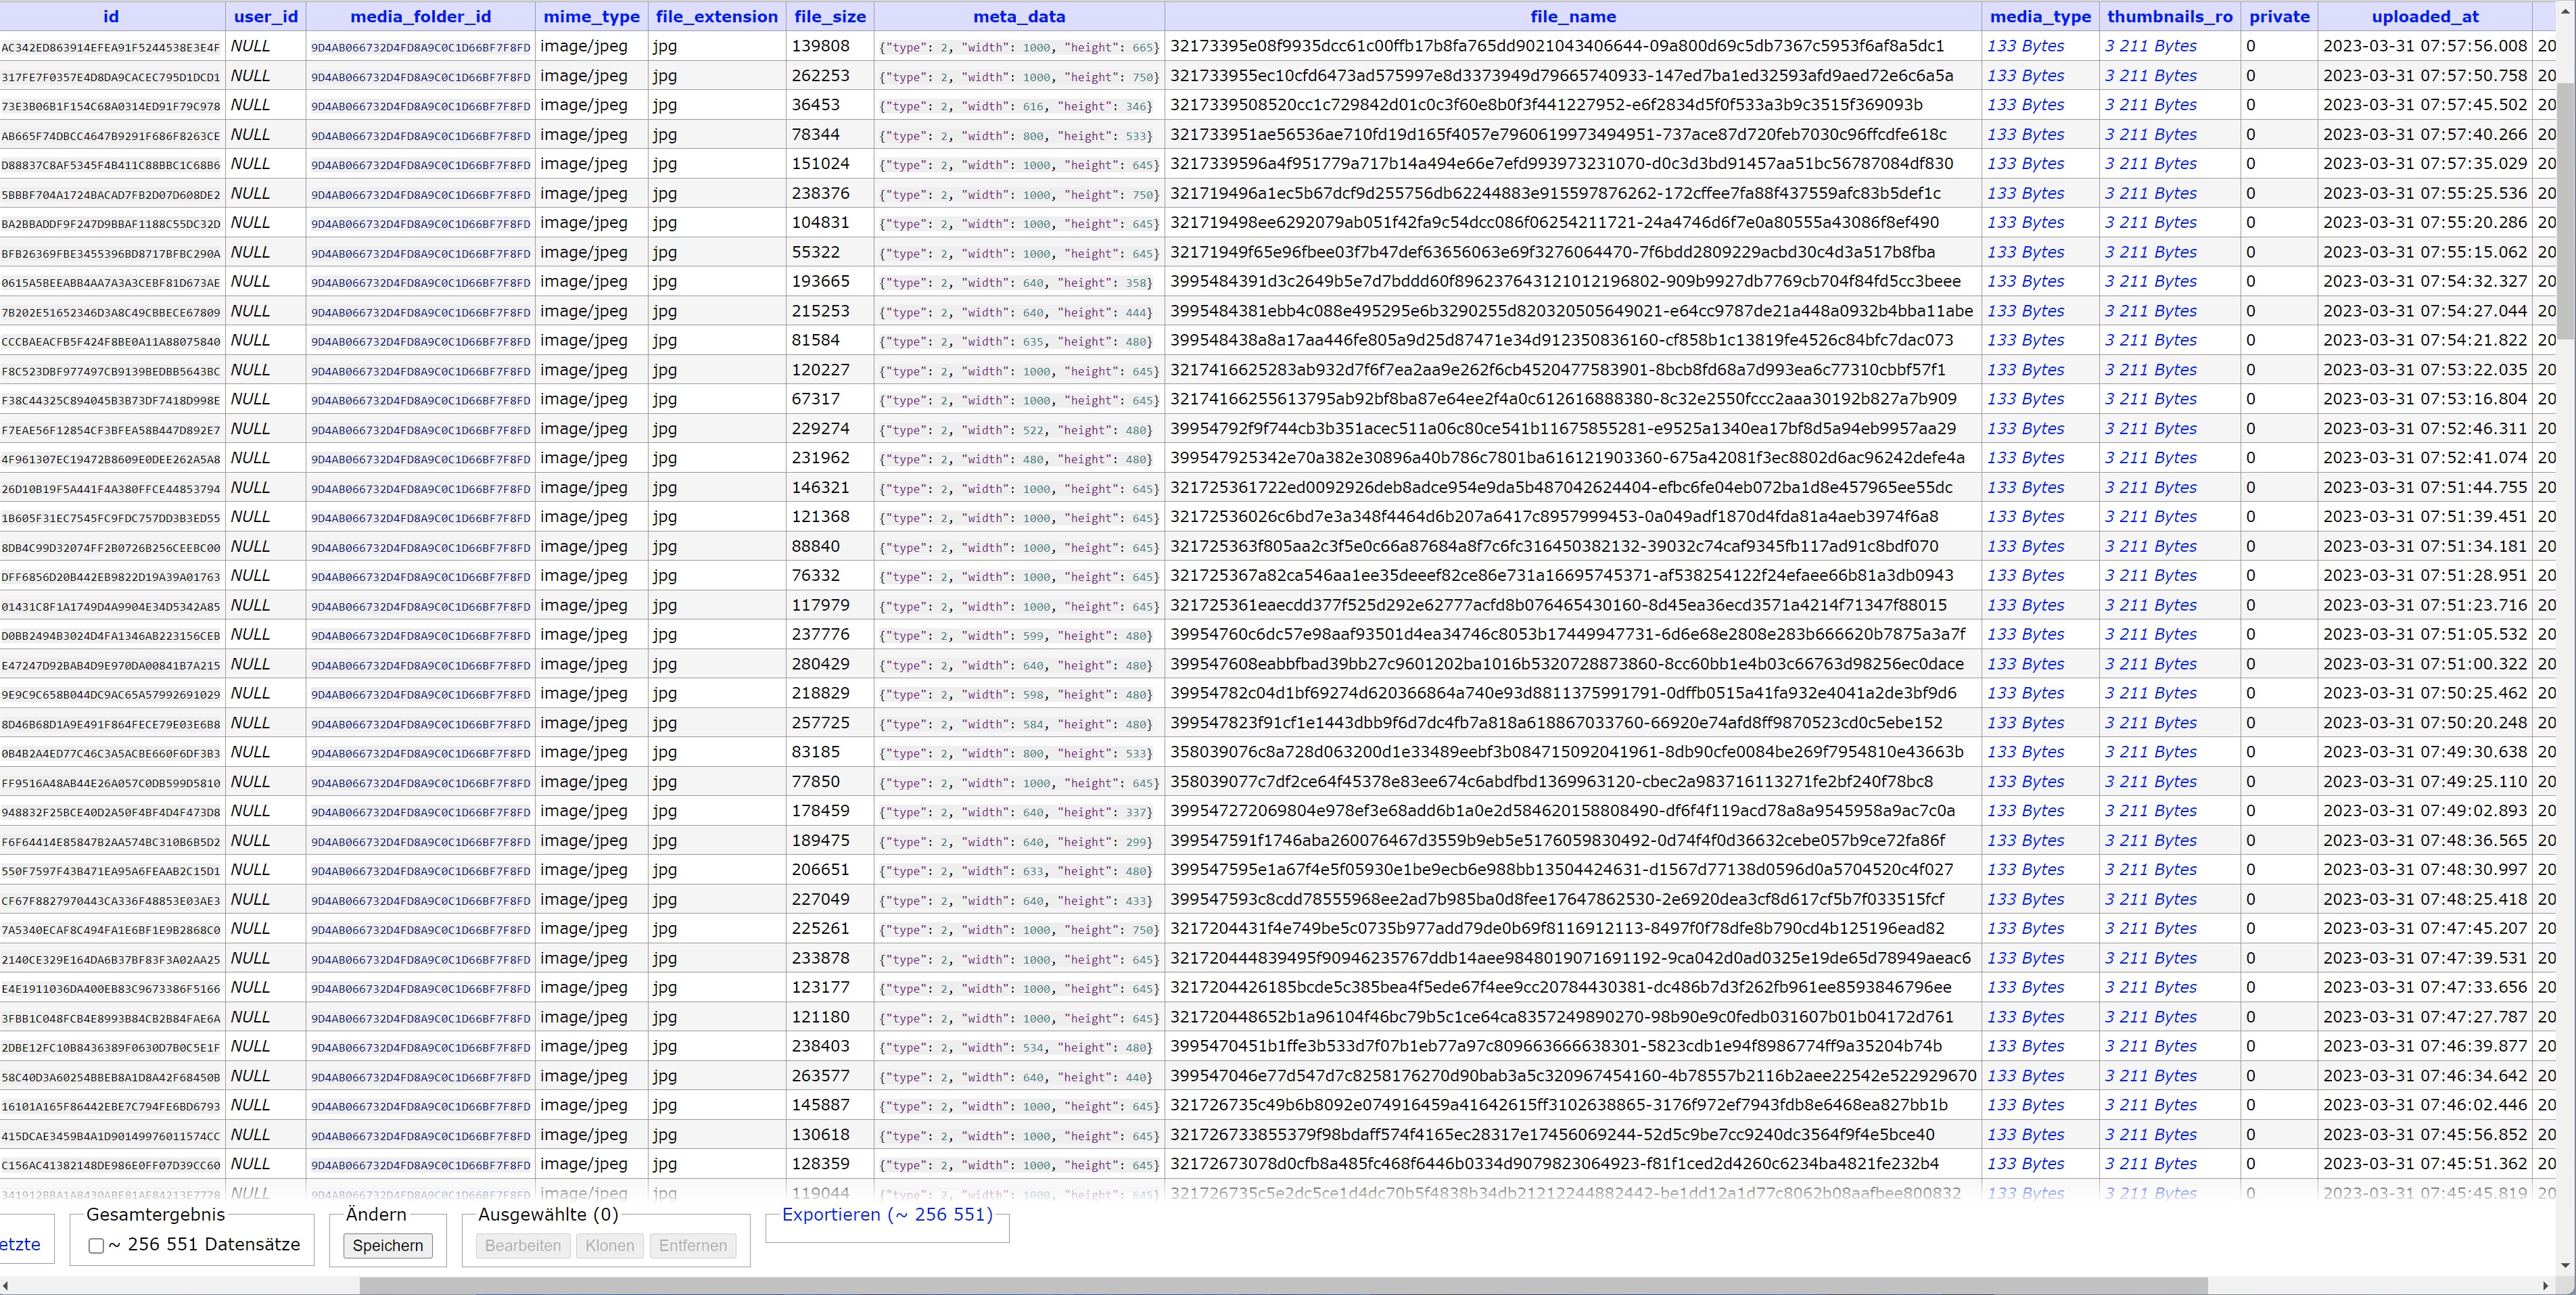Viewport: 2576px width, 1295px height.
Task: Sort by media_folder_id column header
Action: coord(421,16)
